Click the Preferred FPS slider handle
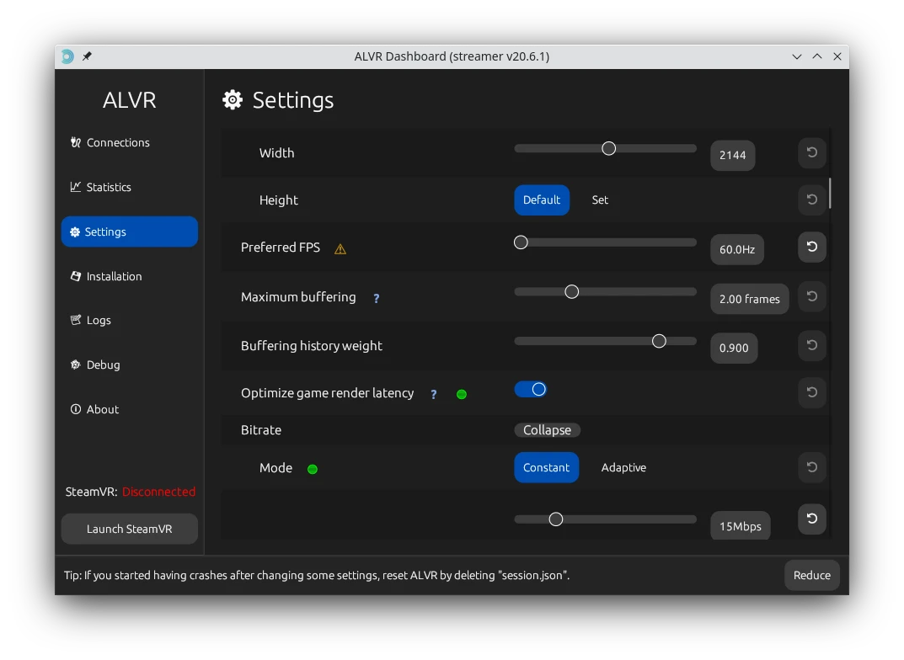904x660 pixels. click(x=521, y=242)
